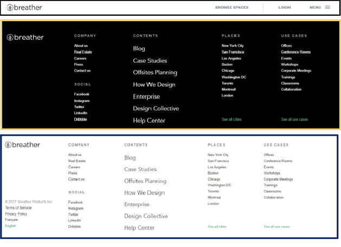Click Offsites Planning in the white footer
This screenshot has height=247, width=341.
click(145, 181)
